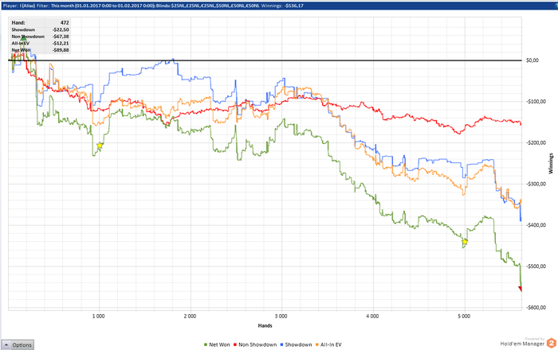Click the 3 000 hands axis label
558x350 pixels.
281,317
